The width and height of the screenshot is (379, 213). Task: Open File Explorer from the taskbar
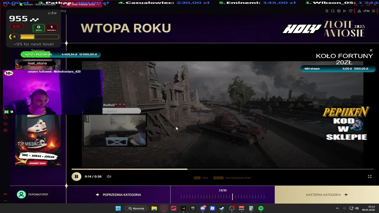point(154,208)
